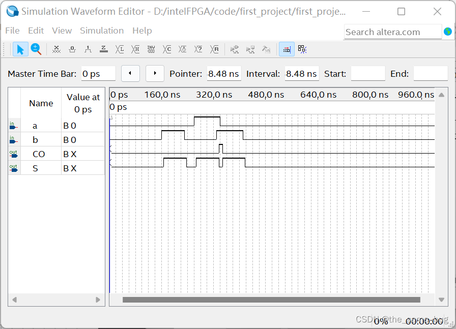Run Functional Simulation icon
This screenshot has height=329, width=456.
235,49
